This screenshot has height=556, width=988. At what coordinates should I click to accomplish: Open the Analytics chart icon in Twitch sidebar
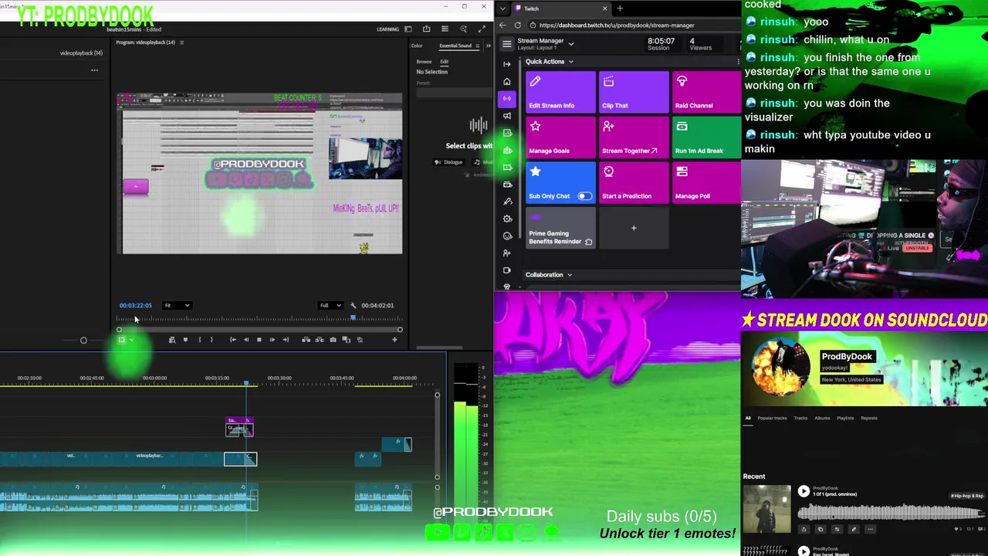(x=507, y=133)
